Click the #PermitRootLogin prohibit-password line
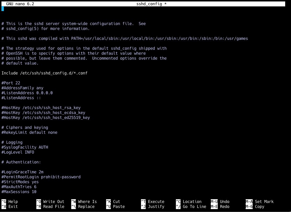Image resolution: width=291 pixels, height=212 pixels. click(41, 177)
